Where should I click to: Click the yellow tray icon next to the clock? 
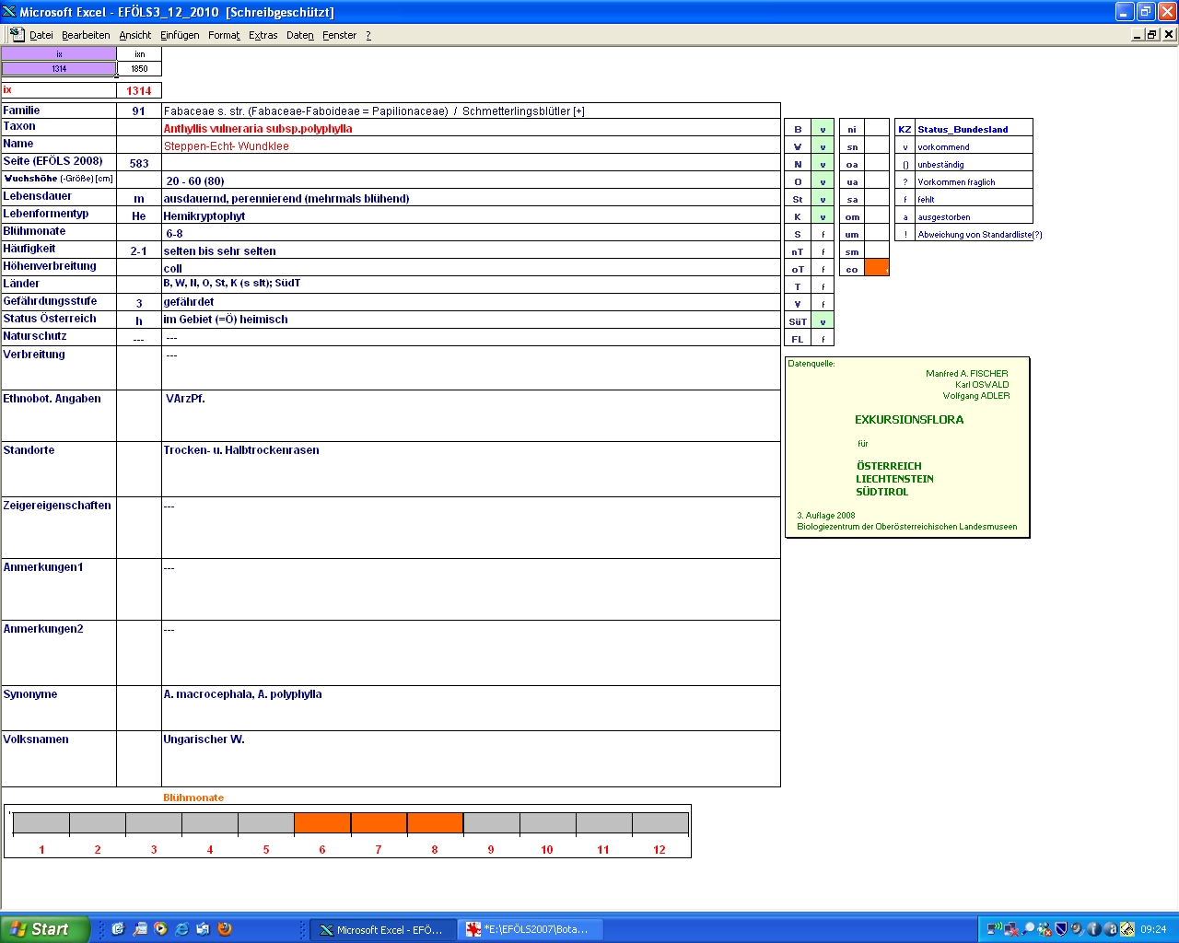1127,929
